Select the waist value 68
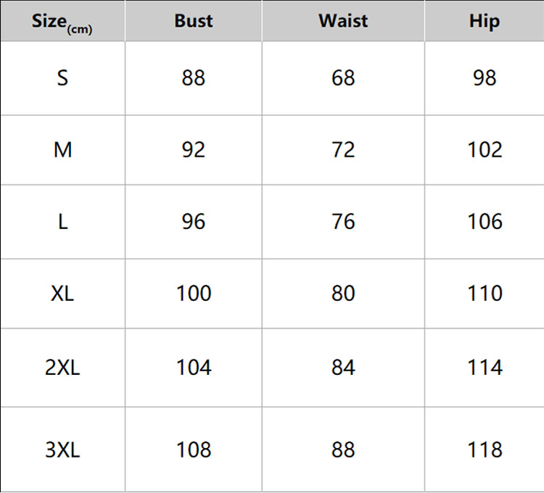 coord(343,78)
